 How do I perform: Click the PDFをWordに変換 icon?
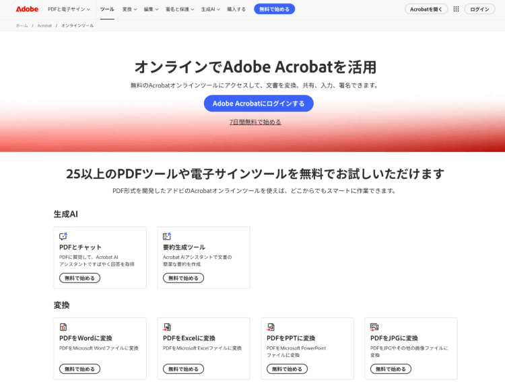63,327
